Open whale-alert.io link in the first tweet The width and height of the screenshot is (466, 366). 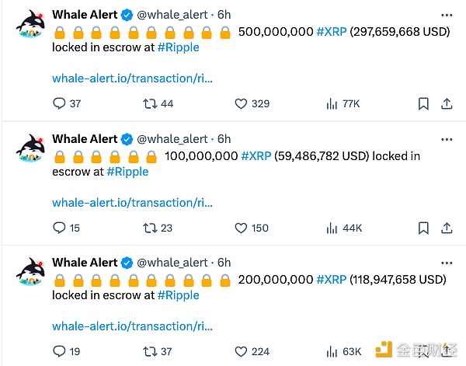[132, 78]
